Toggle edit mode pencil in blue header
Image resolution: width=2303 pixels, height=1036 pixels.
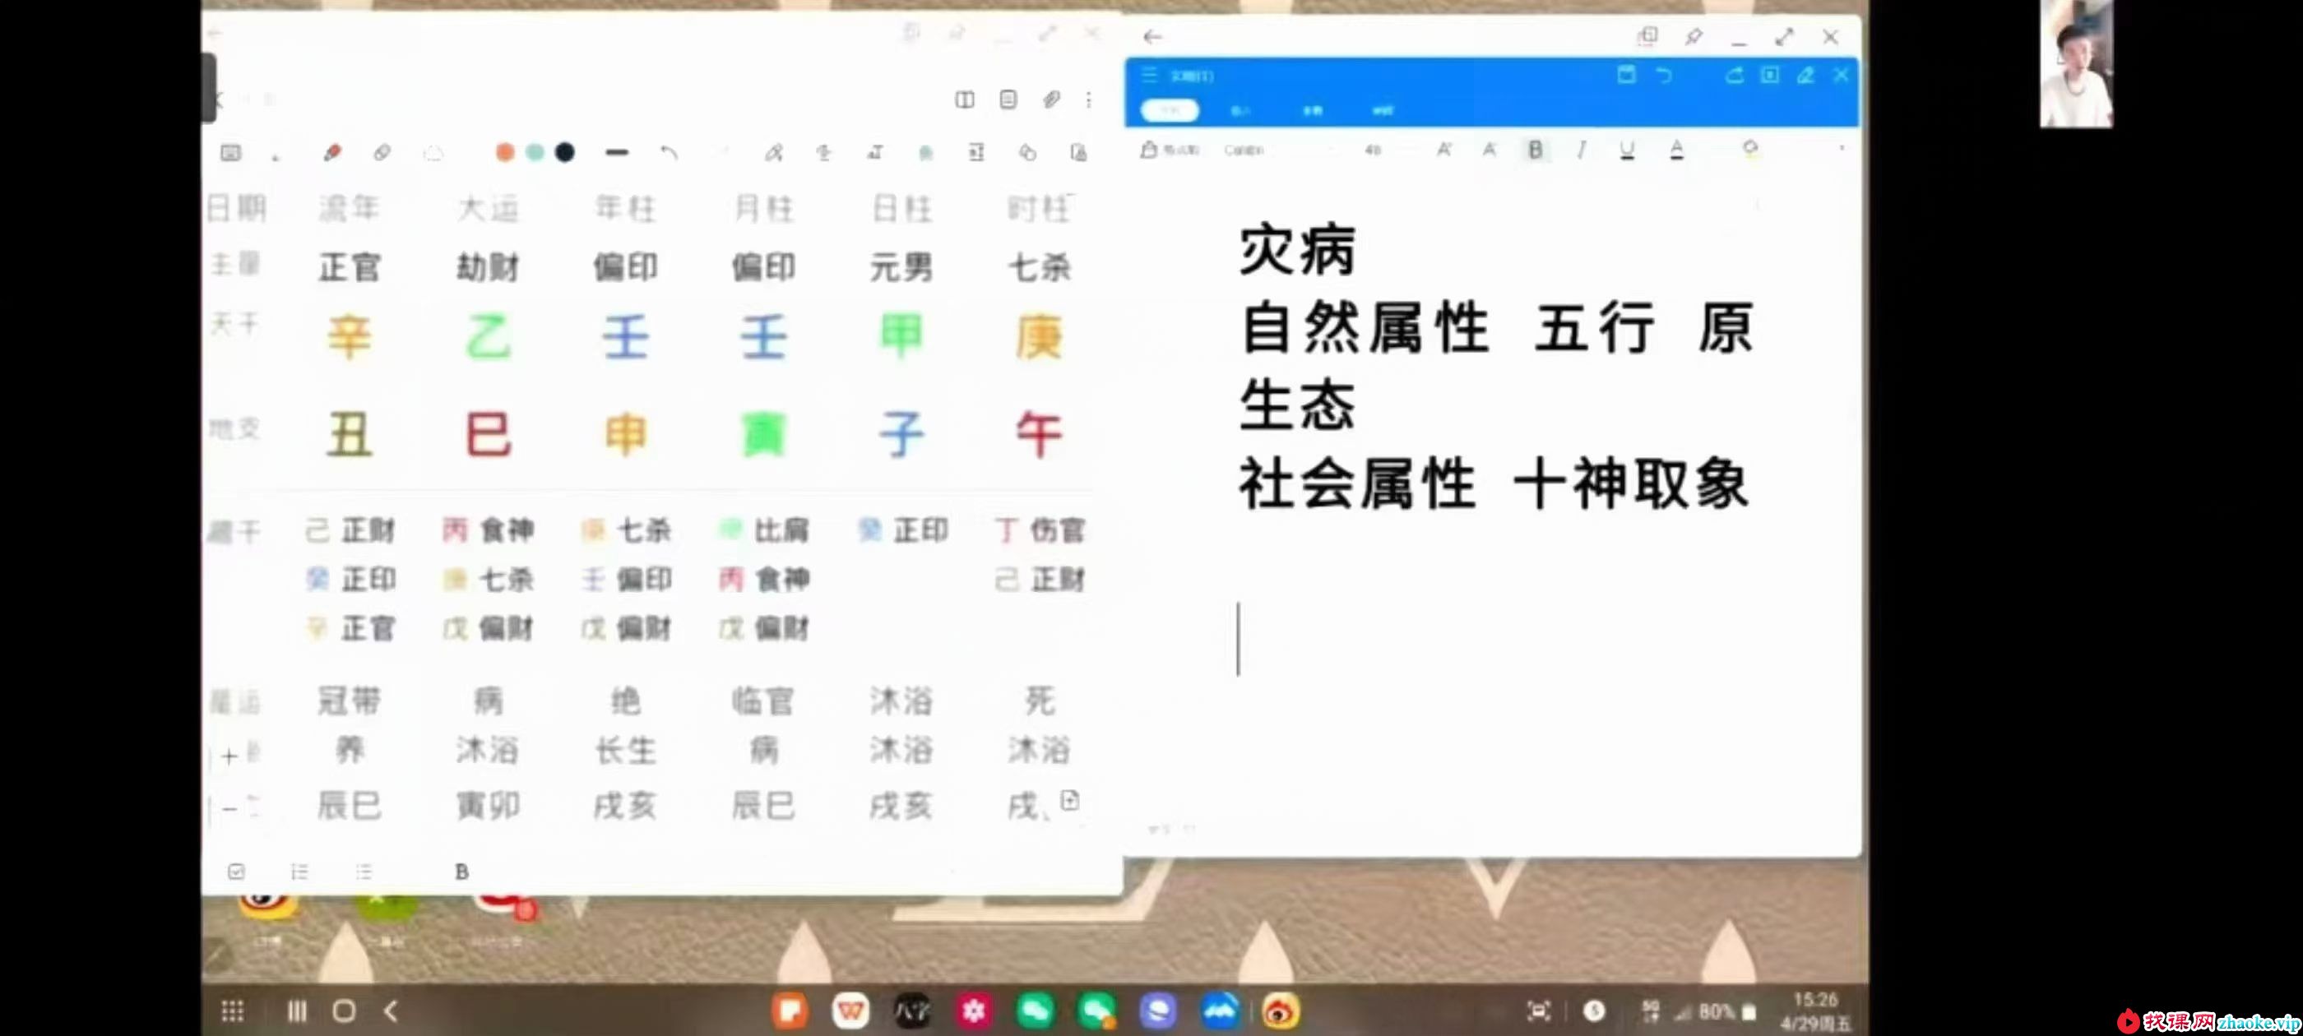(x=1805, y=75)
